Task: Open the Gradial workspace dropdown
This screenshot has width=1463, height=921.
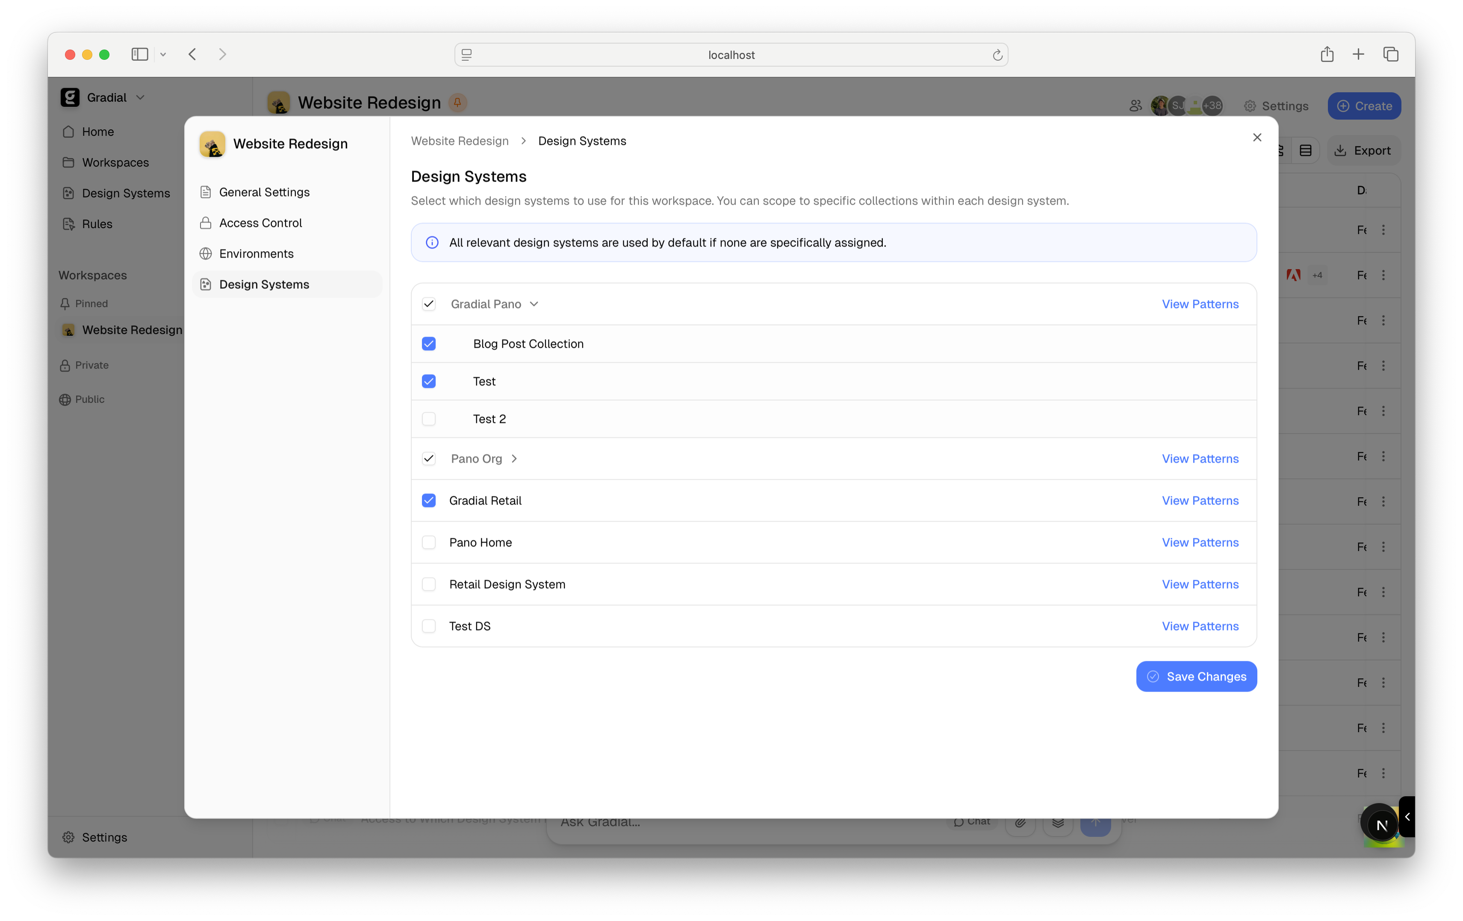Action: click(140, 97)
